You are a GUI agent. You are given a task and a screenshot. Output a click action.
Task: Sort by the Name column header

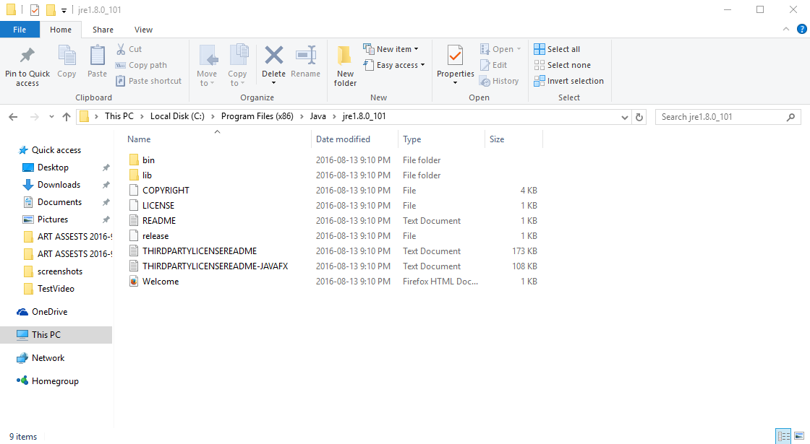pos(139,139)
